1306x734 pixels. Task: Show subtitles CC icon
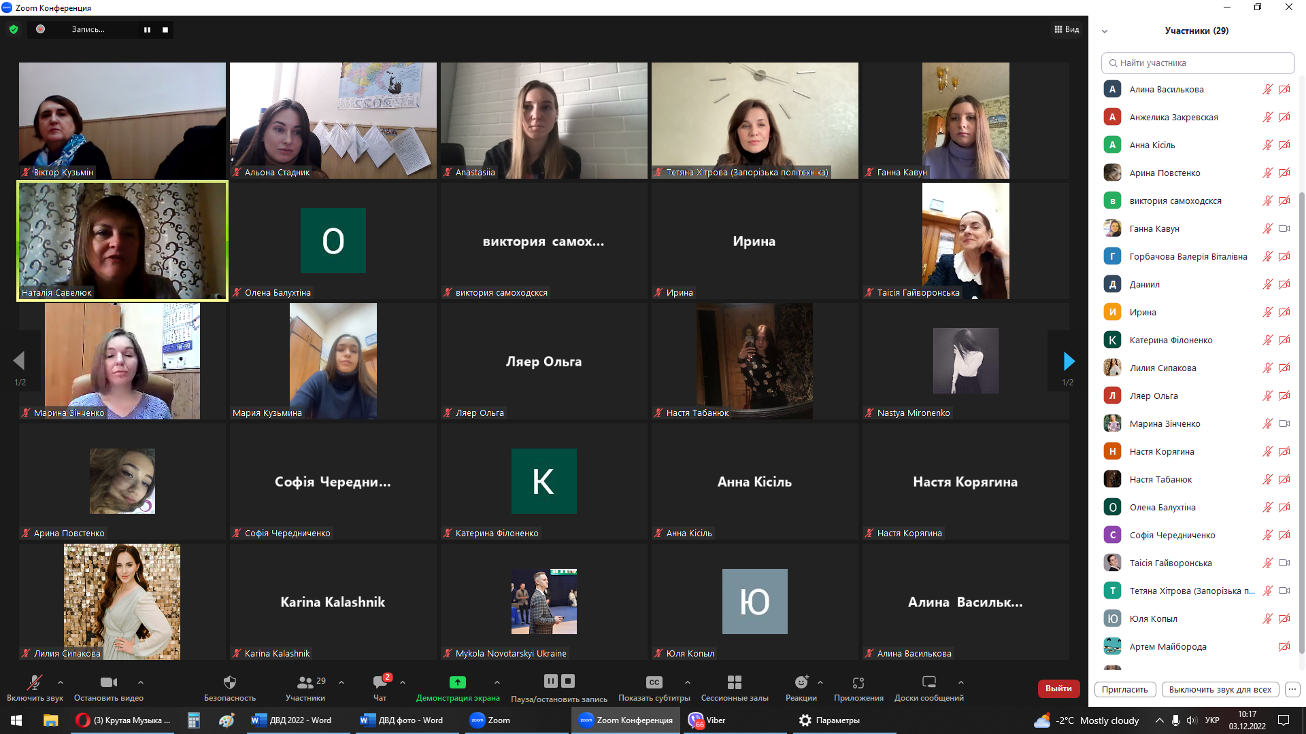click(x=654, y=682)
